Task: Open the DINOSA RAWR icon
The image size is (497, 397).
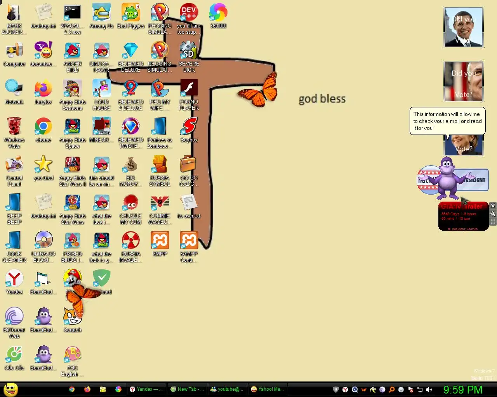Action: 101,57
